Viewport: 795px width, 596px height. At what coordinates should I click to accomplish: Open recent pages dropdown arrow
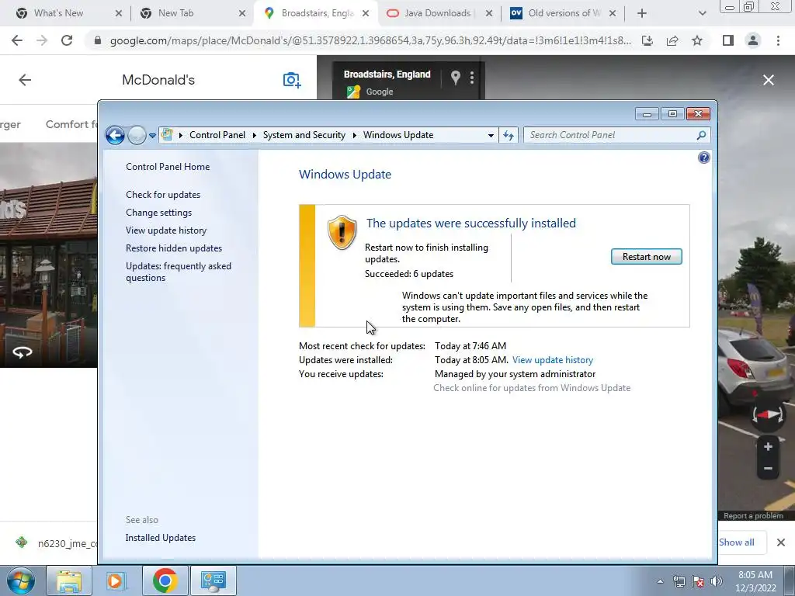pyautogui.click(x=152, y=136)
